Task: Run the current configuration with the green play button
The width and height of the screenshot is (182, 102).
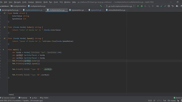Action: pos(138,6)
